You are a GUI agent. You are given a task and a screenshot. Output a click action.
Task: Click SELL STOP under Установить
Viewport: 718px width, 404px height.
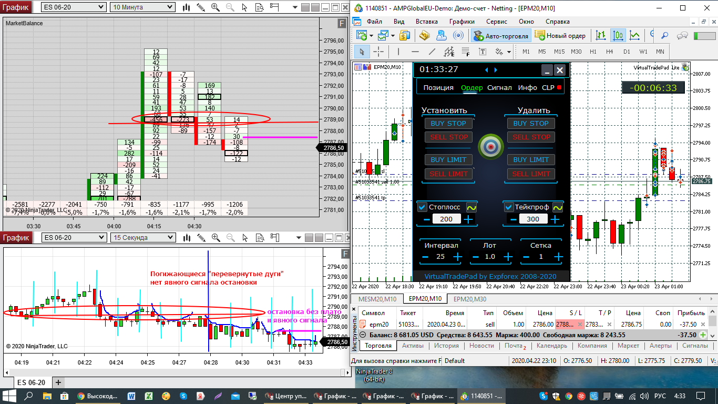(x=448, y=137)
